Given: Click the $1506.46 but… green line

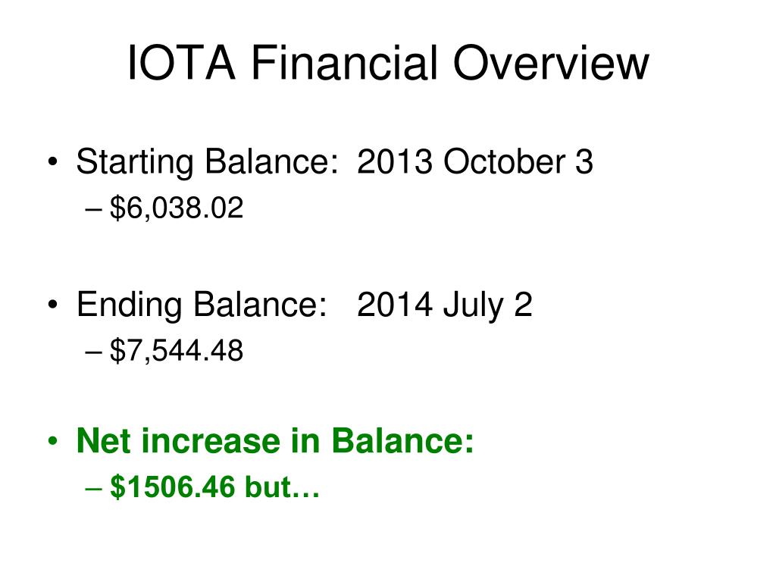Looking at the screenshot, I should (214, 487).
